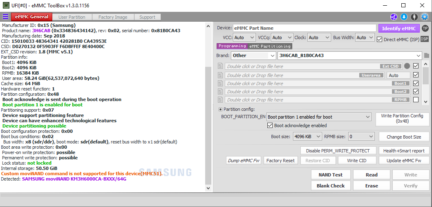Click the binary file icon on Ext CSD row

tap(220, 66)
